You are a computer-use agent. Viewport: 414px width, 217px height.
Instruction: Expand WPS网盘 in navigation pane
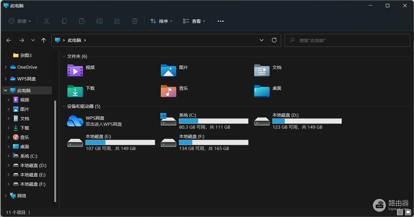tap(6, 79)
